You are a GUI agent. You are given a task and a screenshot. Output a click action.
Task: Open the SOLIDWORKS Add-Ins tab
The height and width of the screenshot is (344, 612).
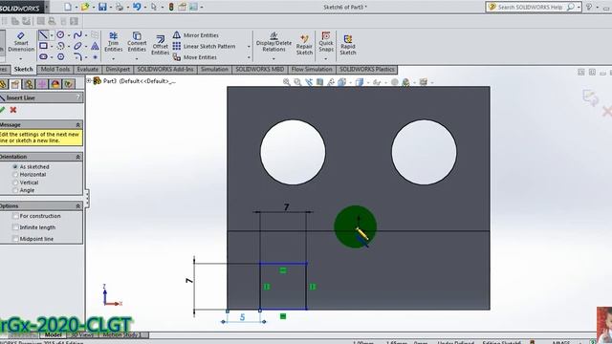(165, 69)
